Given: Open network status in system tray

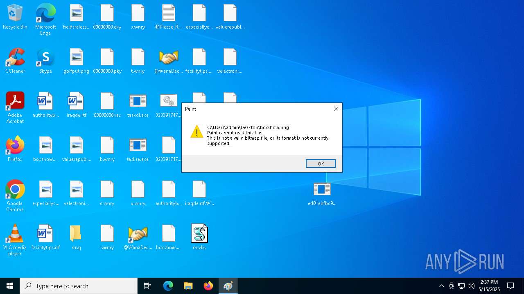Looking at the screenshot, I should pos(461,286).
